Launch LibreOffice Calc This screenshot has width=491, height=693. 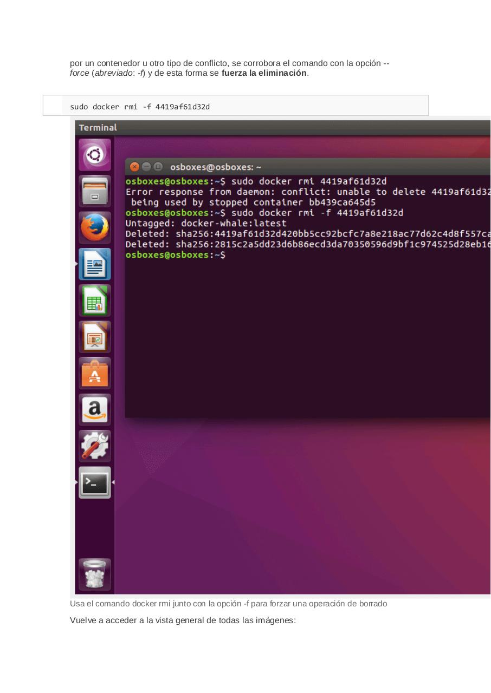(x=94, y=300)
